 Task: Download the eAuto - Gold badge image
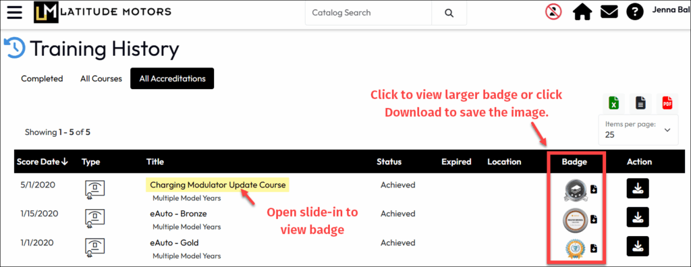[x=594, y=248]
